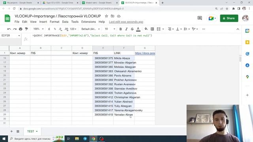Hide the menus with collapse arrow
Image resolution: width=253 pixels, height=142 pixels.
point(238,29)
